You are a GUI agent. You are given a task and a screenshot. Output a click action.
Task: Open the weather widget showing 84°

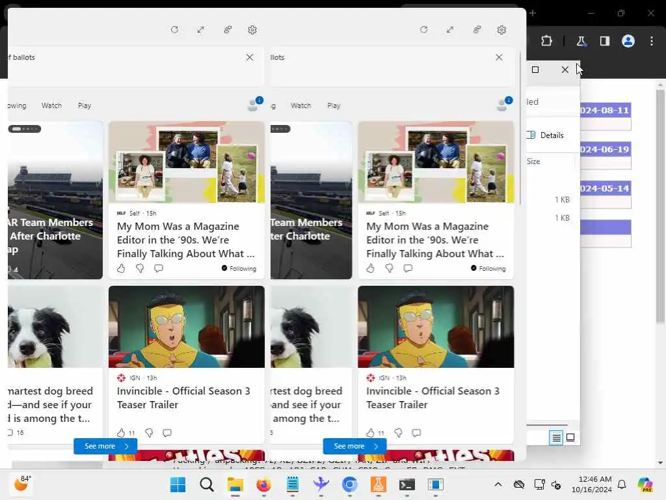[x=21, y=484]
